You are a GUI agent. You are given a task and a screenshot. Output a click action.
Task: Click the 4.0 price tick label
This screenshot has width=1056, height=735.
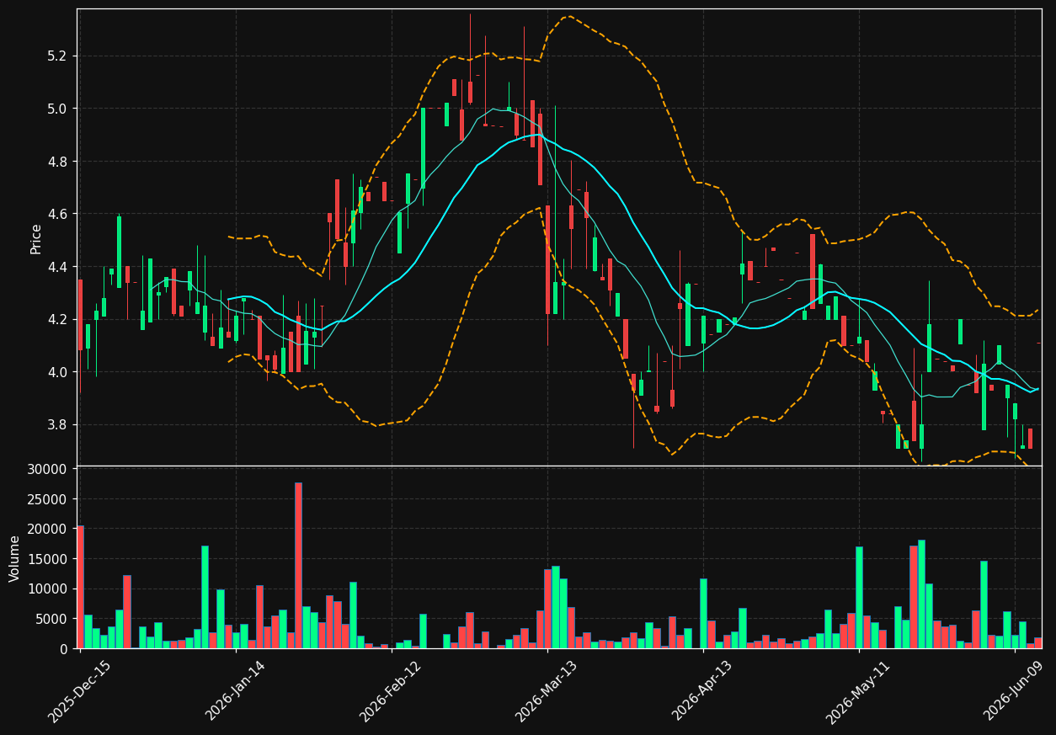click(57, 372)
